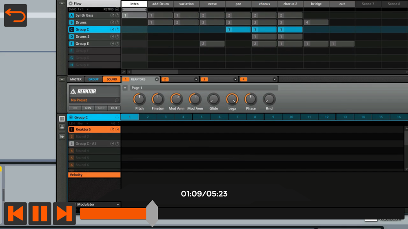408x229 pixels.
Task: Switch to the MASTER tab
Action: [76, 79]
